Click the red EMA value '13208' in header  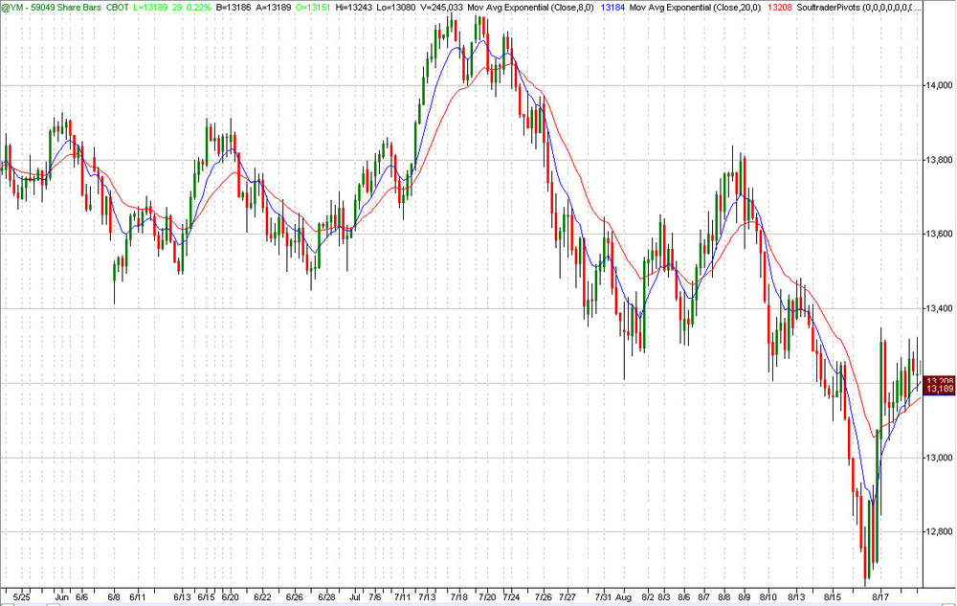(779, 8)
